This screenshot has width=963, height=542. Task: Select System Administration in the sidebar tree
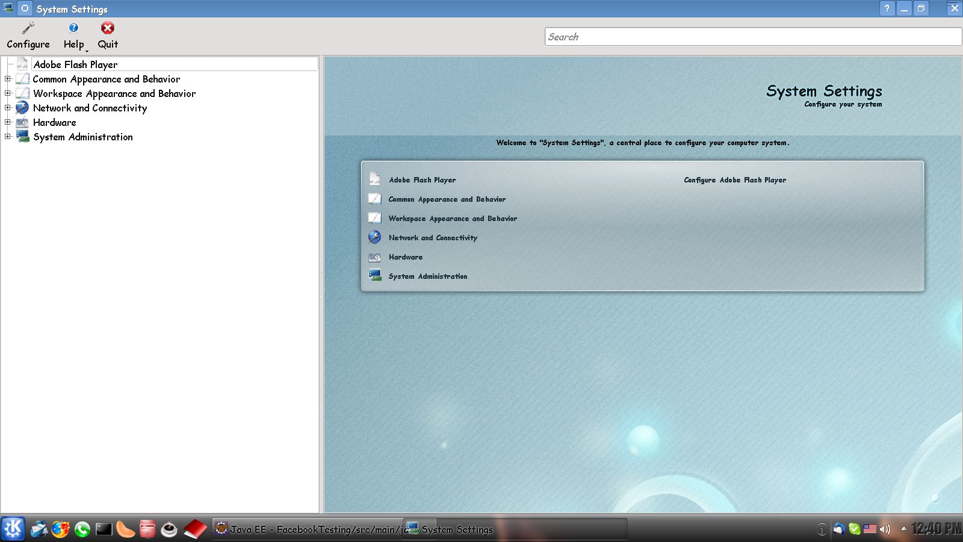click(x=82, y=137)
